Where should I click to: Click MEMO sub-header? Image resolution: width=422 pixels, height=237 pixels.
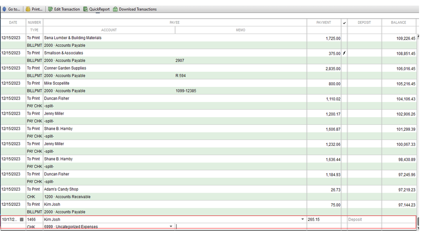[x=241, y=30]
